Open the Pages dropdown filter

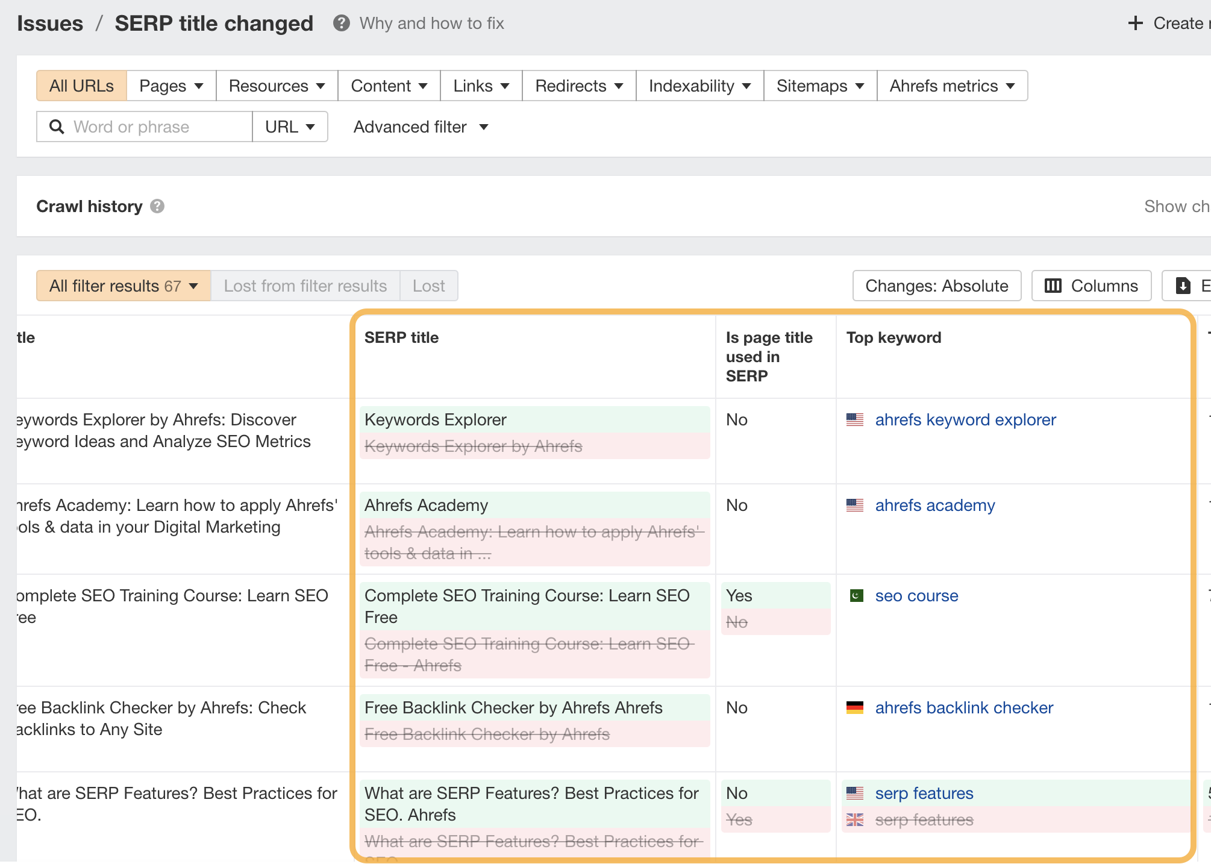coord(171,86)
